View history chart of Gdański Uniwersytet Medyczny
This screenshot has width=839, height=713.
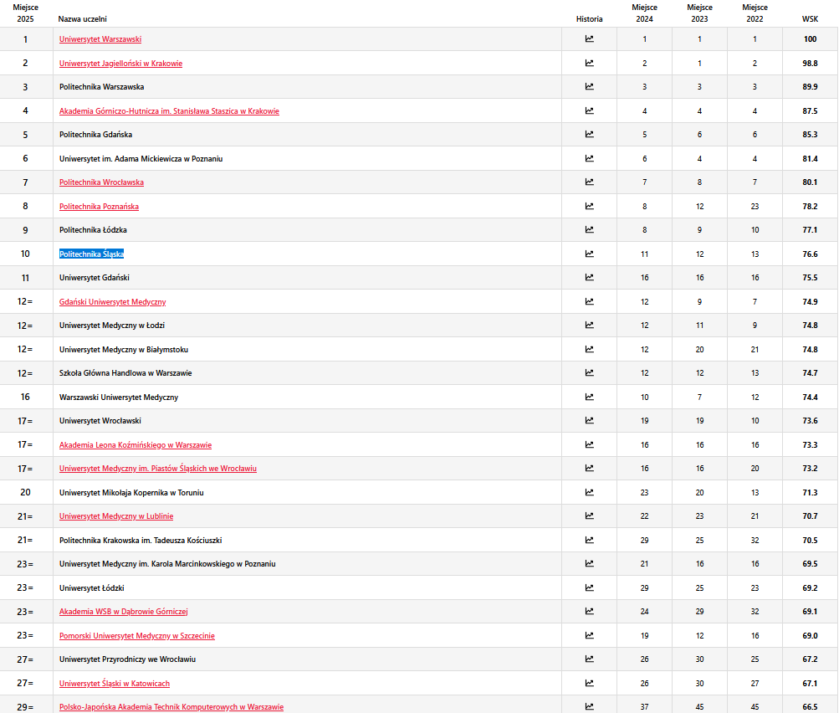pos(589,300)
